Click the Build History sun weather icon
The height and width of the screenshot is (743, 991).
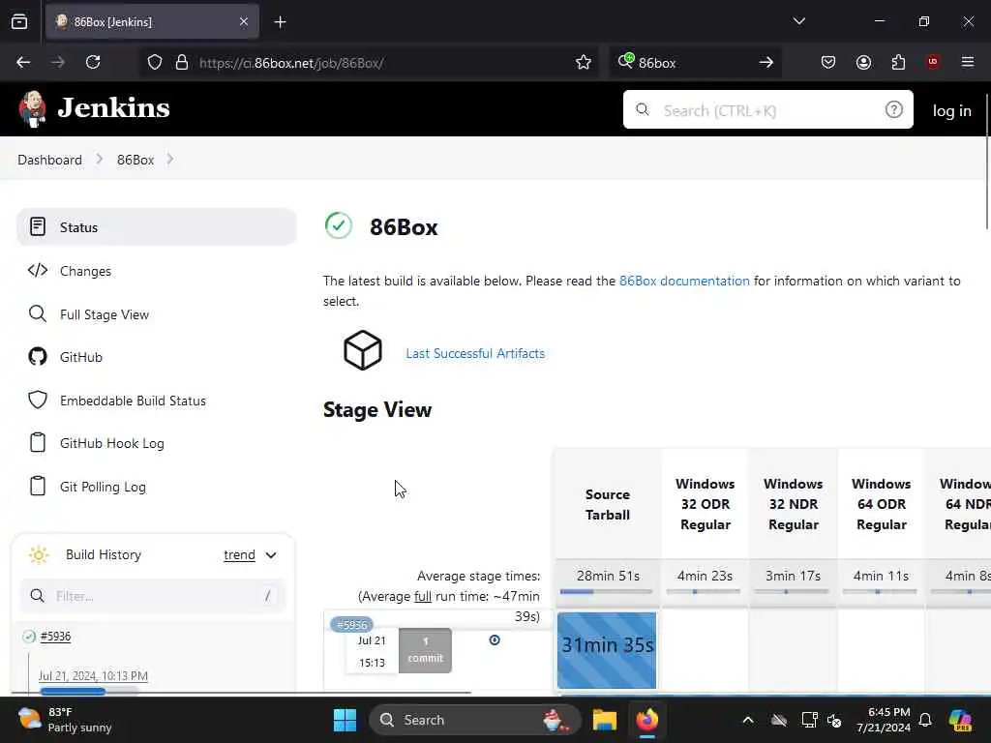[x=39, y=554]
